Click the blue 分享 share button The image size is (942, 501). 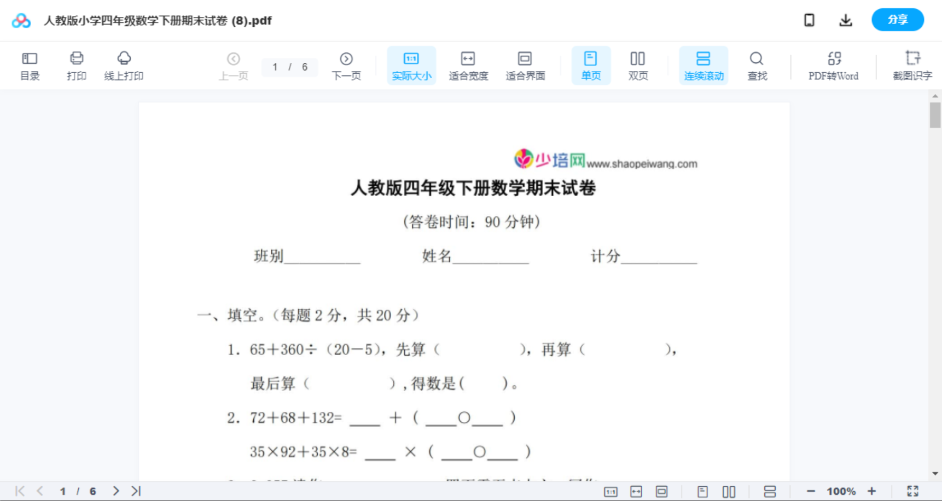tap(897, 19)
